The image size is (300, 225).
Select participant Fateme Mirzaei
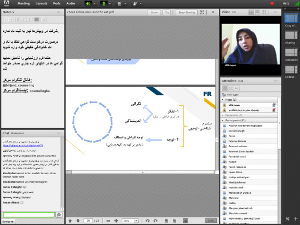click(249, 141)
